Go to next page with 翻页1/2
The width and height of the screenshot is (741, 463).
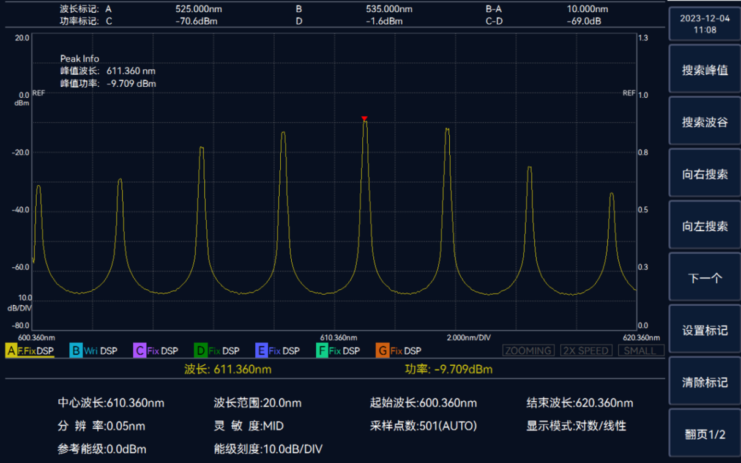tap(705, 434)
